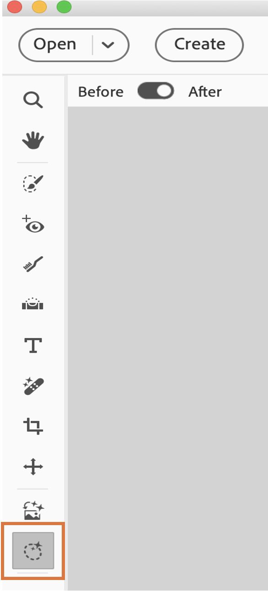Click the Before label

click(101, 91)
